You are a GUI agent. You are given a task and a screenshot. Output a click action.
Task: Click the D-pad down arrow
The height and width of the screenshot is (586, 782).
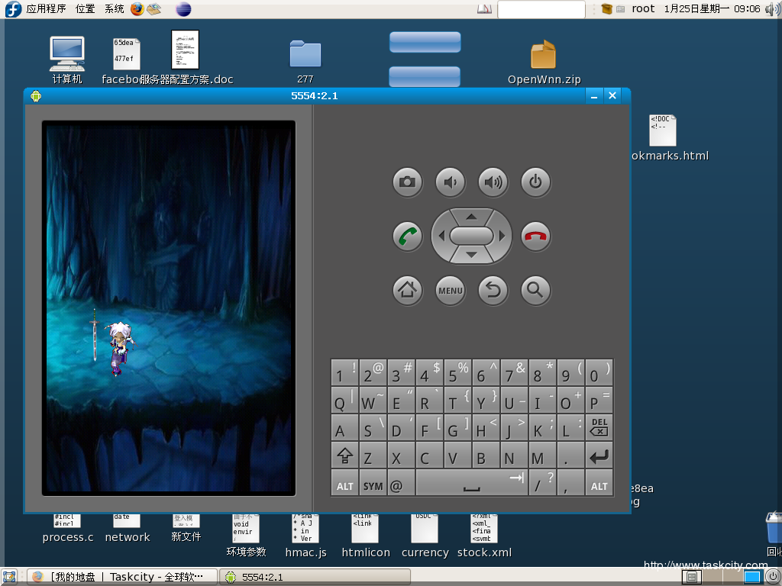click(x=471, y=255)
